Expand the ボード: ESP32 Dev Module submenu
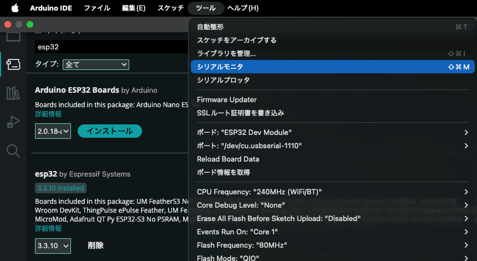477x261 pixels. click(332, 133)
